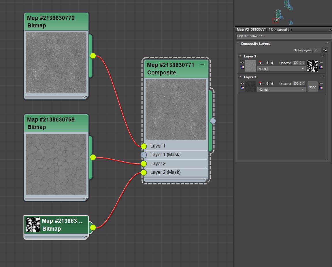Open the Layer 1 blend mode dropdown

pos(281,89)
